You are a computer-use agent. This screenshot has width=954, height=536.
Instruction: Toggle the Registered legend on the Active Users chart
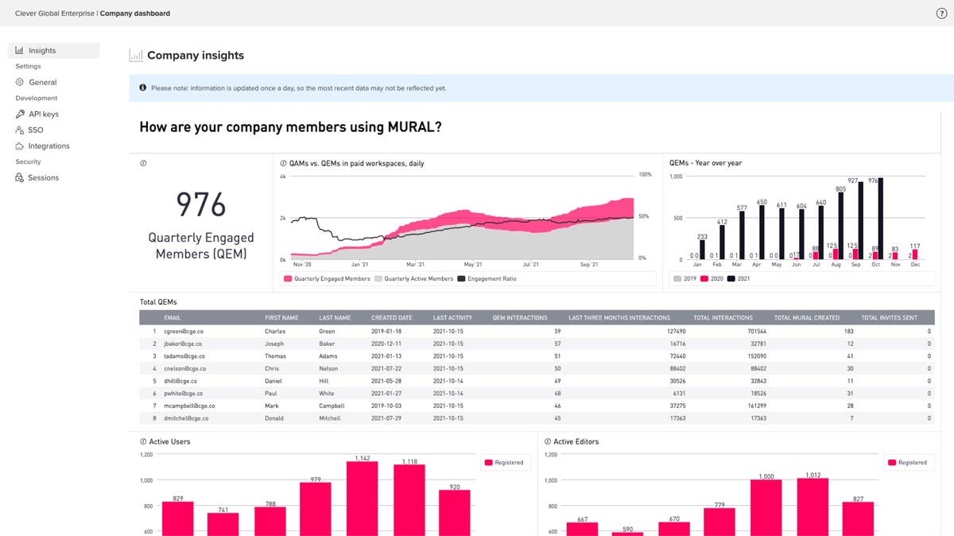(506, 462)
